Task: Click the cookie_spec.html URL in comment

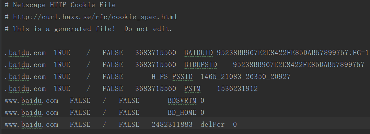Action: tap(95, 17)
